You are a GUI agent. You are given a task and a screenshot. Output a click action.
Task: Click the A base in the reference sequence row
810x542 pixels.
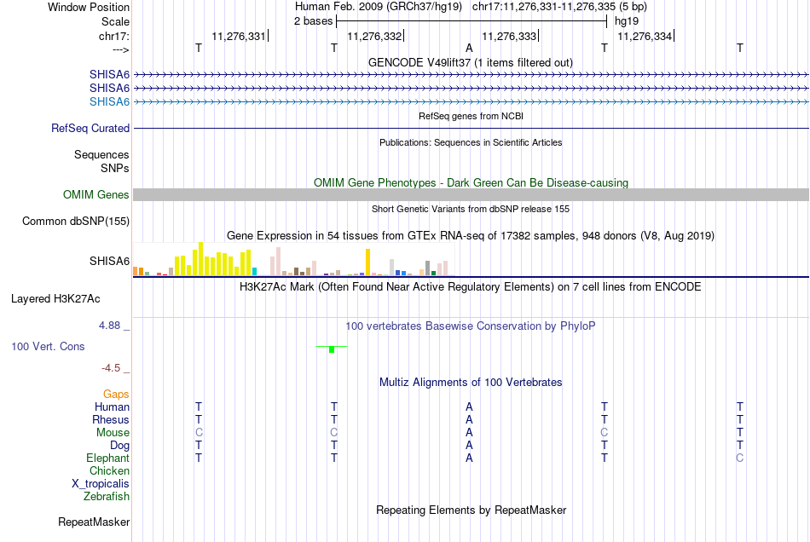[469, 48]
